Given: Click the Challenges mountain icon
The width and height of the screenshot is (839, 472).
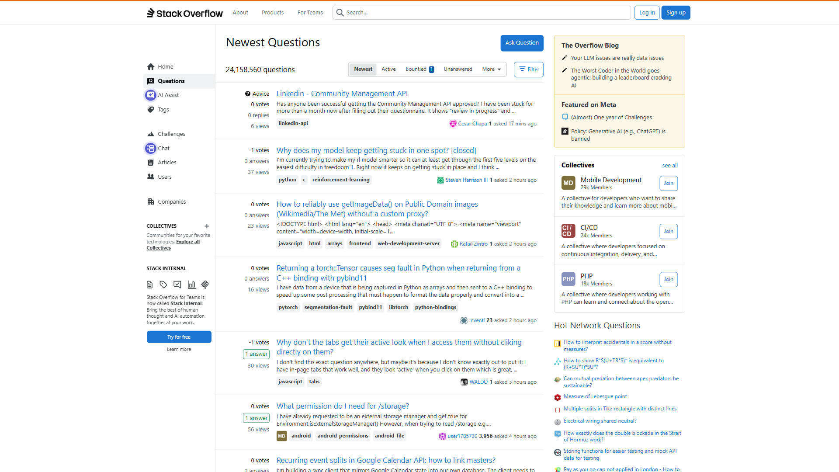Looking at the screenshot, I should [x=151, y=134].
